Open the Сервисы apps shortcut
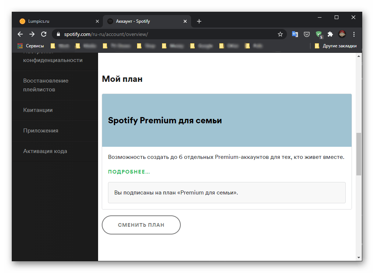Screen dimensions: 374x273 coord(31,46)
